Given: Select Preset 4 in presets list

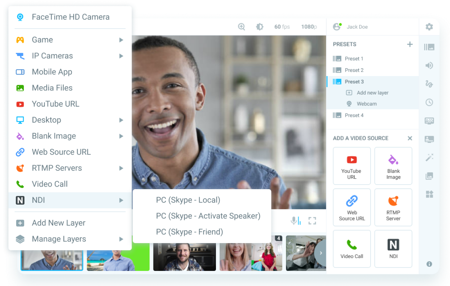Looking at the screenshot, I should (x=372, y=115).
